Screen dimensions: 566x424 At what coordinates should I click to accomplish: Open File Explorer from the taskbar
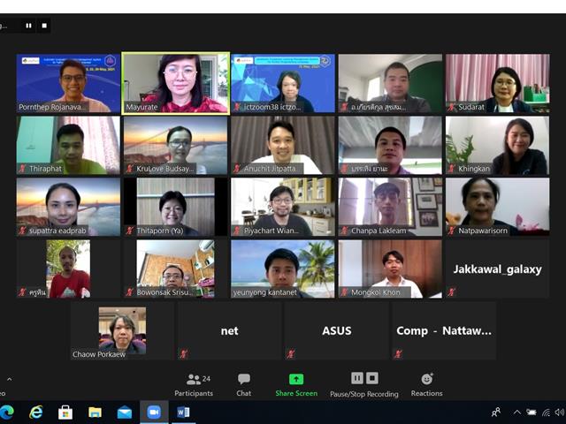95,413
